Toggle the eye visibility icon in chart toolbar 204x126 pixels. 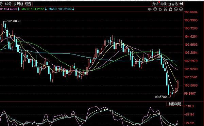click(150, 9)
